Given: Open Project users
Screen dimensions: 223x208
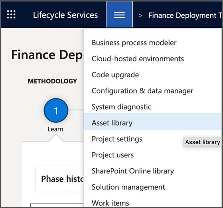Looking at the screenshot, I should pyautogui.click(x=153, y=155).
